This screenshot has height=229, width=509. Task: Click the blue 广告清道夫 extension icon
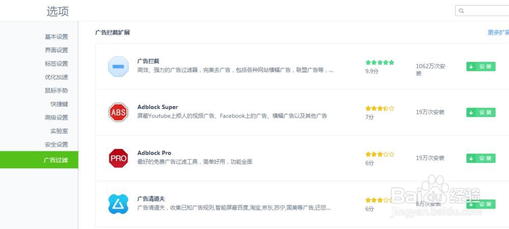119,204
